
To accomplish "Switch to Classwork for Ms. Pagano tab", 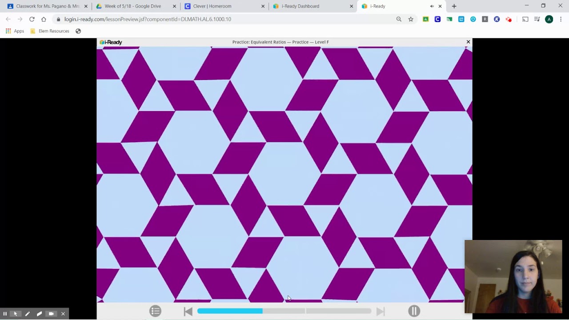I will [x=47, y=6].
